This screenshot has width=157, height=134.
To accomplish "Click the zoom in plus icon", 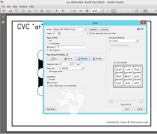I will pos(87,11).
